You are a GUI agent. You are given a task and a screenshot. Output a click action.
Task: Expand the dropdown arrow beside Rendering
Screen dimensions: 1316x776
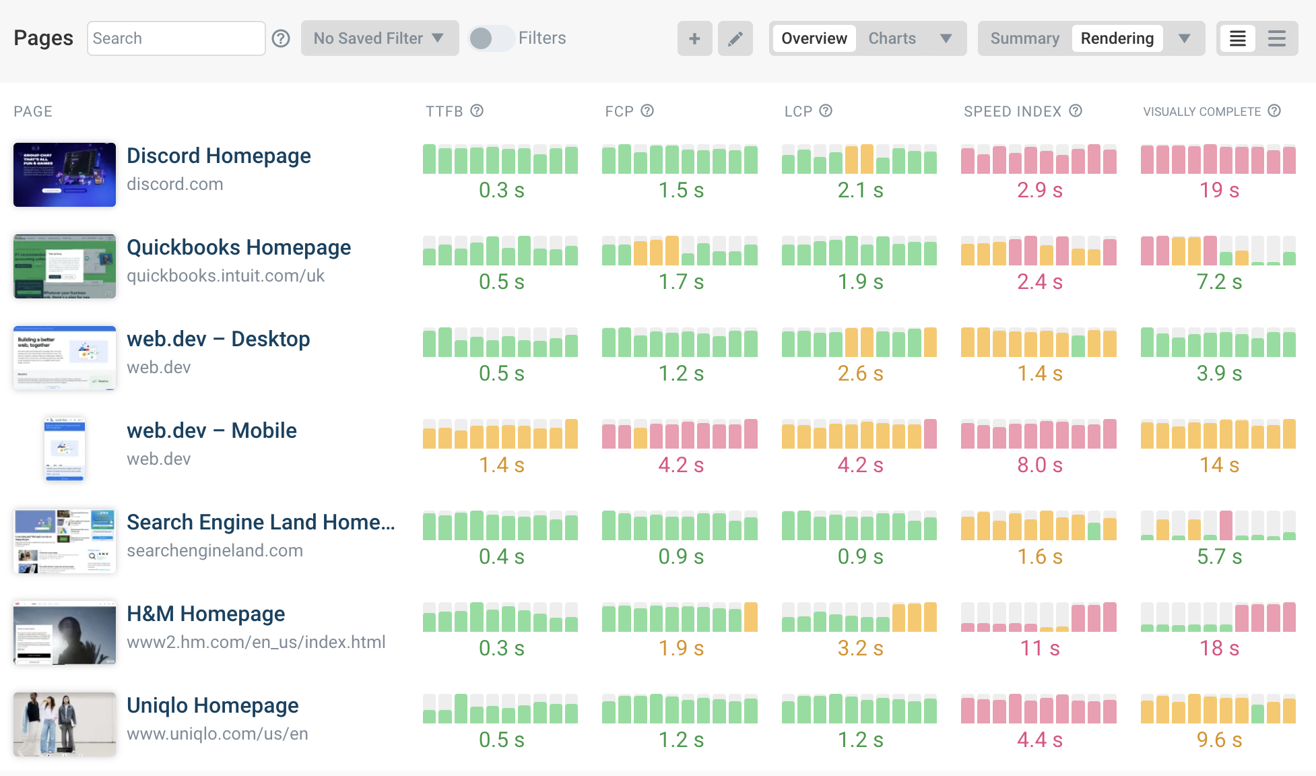coord(1185,38)
